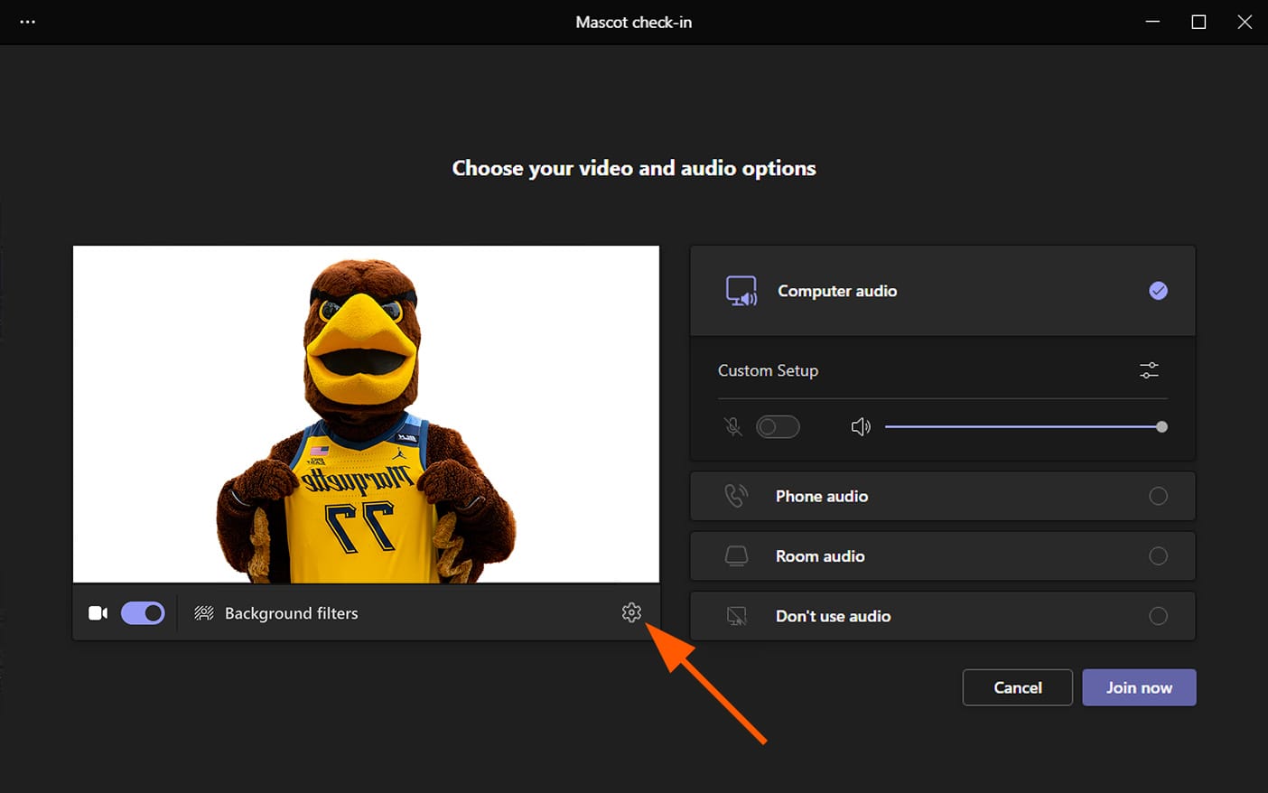Viewport: 1268px width, 793px height.
Task: Click the mascot video preview
Action: [366, 414]
